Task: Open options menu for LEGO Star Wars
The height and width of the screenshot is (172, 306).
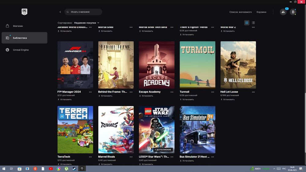Action: 172,157
